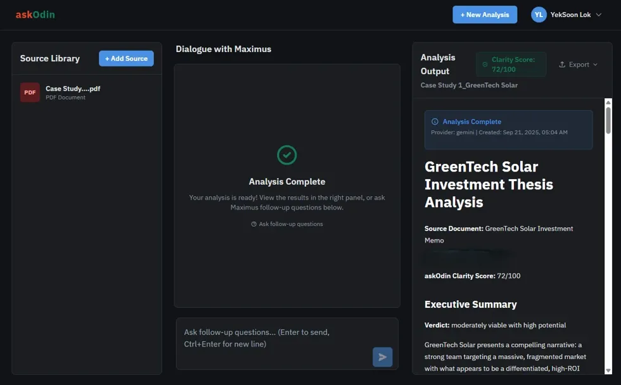Click the YL avatar icon

(538, 14)
